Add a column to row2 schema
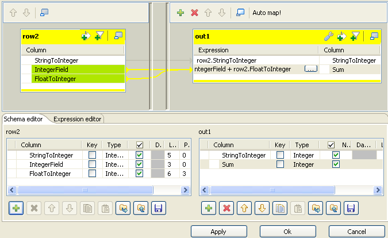This screenshot has height=238, width=388. (x=16, y=208)
